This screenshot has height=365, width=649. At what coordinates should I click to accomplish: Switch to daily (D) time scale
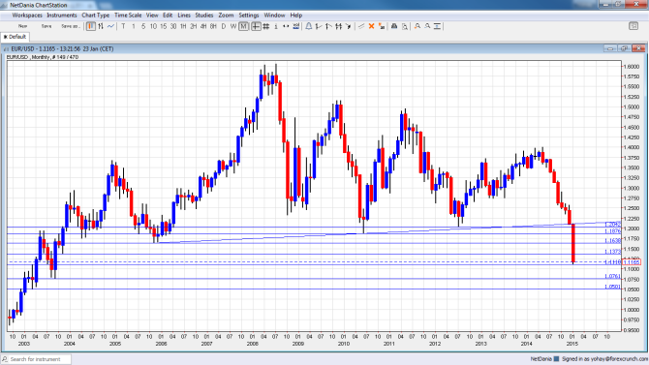(224, 26)
